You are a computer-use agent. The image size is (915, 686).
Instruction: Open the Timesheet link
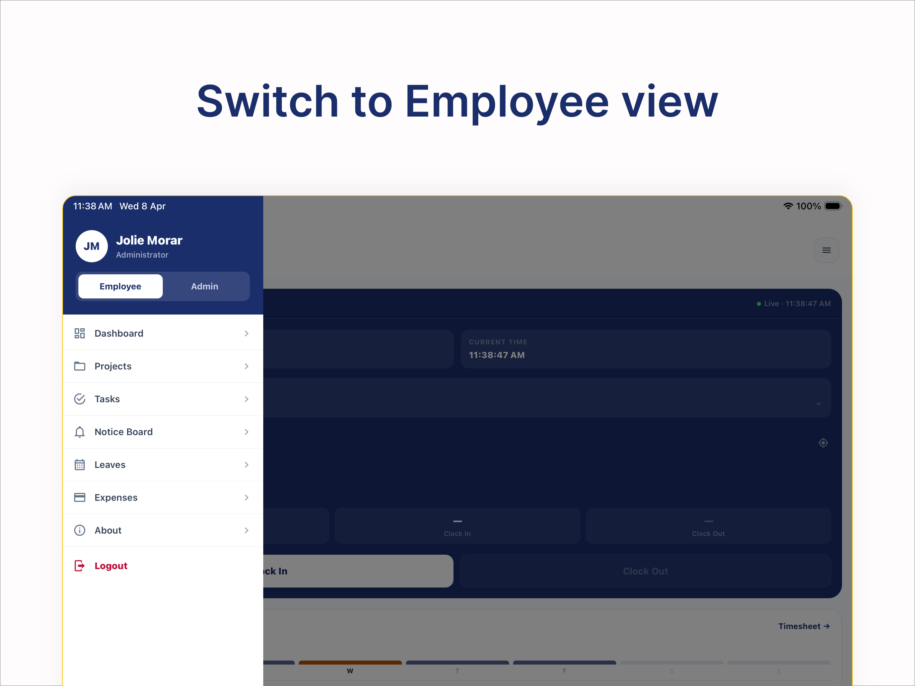click(x=804, y=626)
